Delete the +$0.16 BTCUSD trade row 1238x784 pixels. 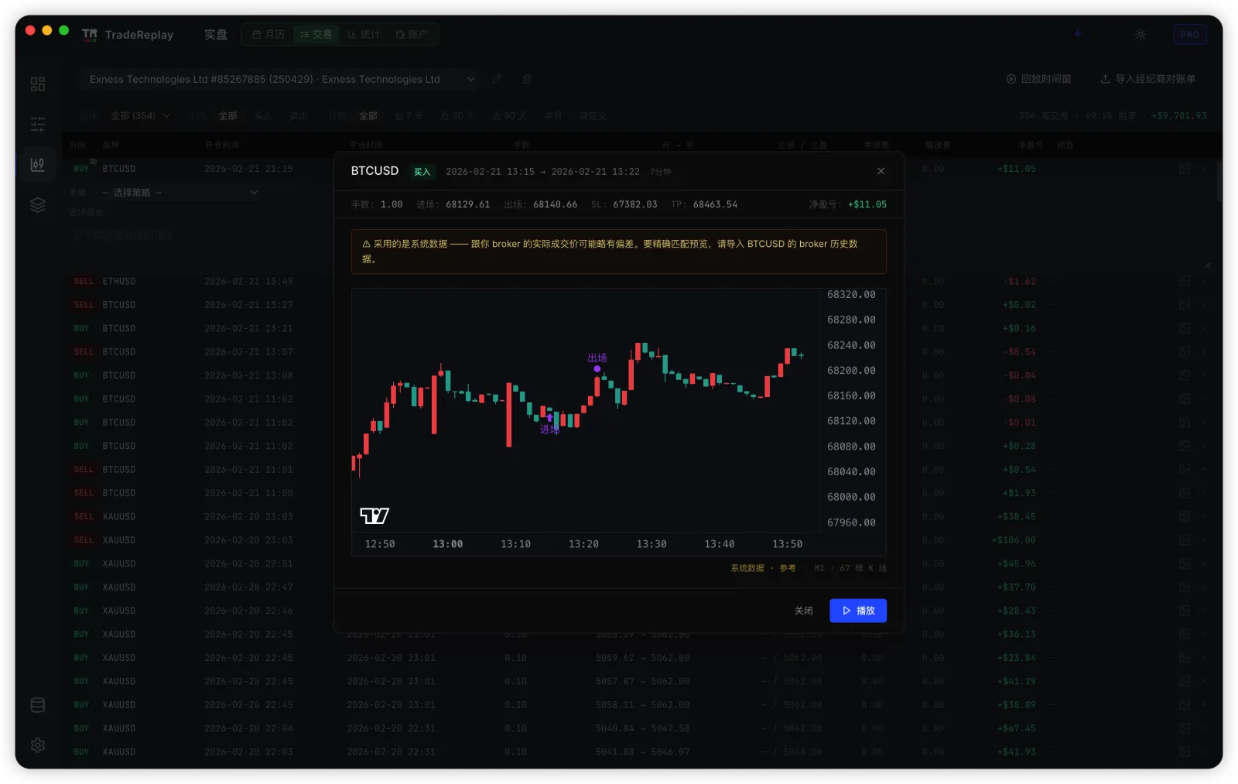coord(1204,328)
